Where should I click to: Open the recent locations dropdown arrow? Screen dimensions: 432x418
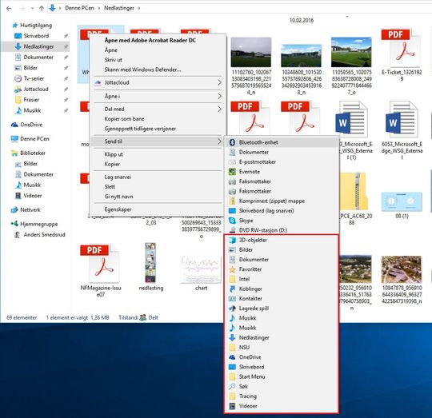(x=33, y=8)
